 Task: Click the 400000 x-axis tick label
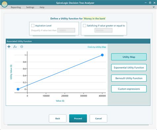[x=102, y=96]
